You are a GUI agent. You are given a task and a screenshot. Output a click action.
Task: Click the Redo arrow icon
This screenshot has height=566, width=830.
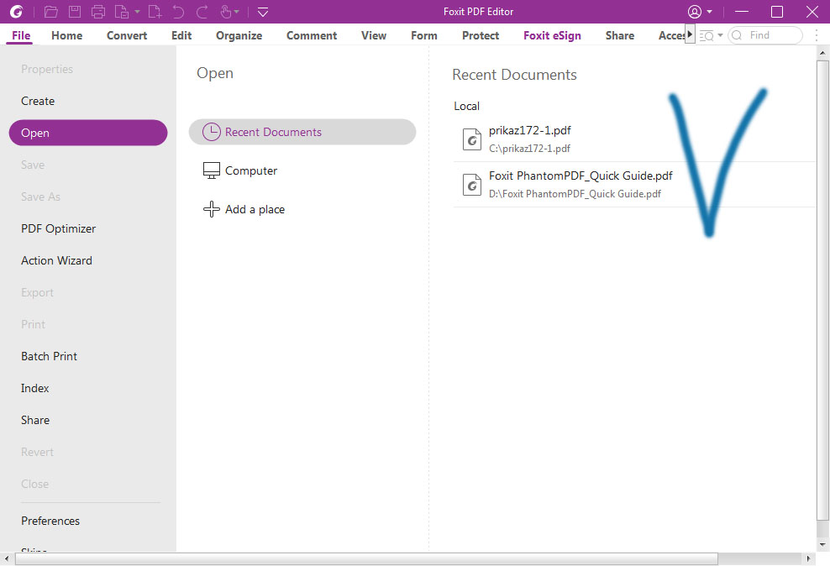(202, 11)
